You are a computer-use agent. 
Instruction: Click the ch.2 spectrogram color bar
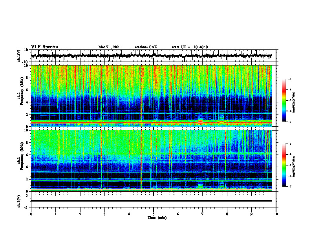pos(284,165)
